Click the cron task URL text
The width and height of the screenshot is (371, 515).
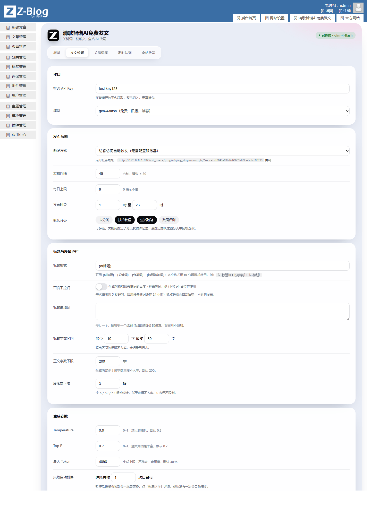[x=191, y=160]
